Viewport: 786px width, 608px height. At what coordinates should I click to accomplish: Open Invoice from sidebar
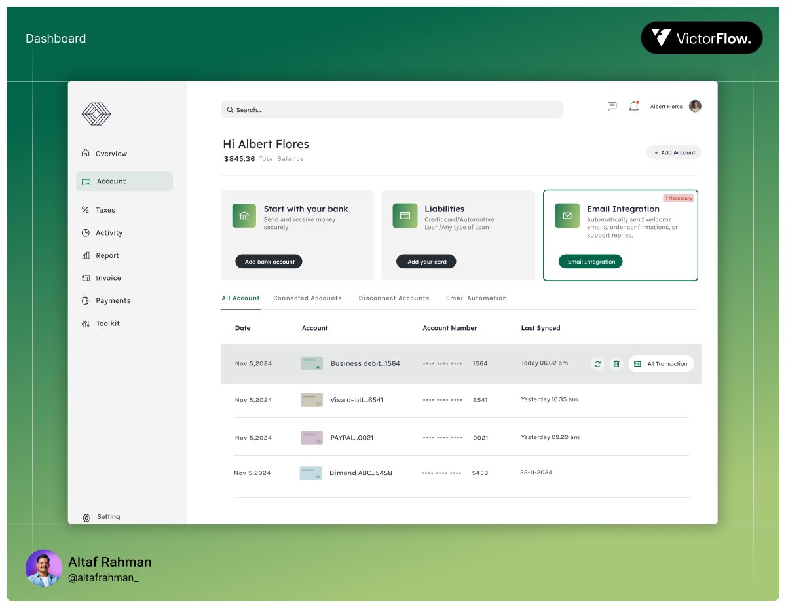point(108,278)
